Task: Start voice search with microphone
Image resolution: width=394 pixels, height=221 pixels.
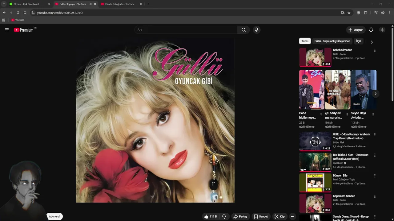Action: (x=257, y=30)
